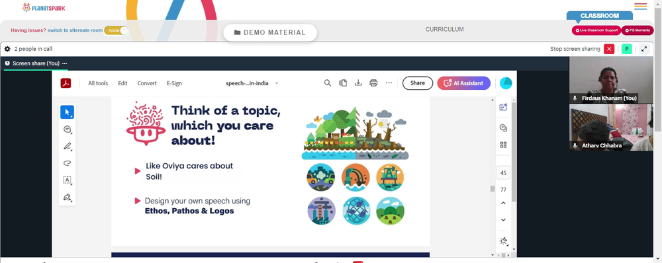Screen dimensions: 662x263
Task: Open the Edit menu in Acrobat
Action: pos(122,83)
